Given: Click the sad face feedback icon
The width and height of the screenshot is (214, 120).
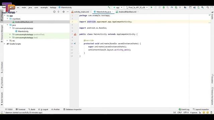Looking at the screenshot, I should pyautogui.click(x=207, y=113).
